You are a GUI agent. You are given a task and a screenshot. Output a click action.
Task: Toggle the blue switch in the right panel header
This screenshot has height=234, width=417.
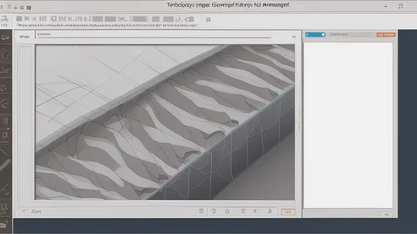click(x=315, y=35)
